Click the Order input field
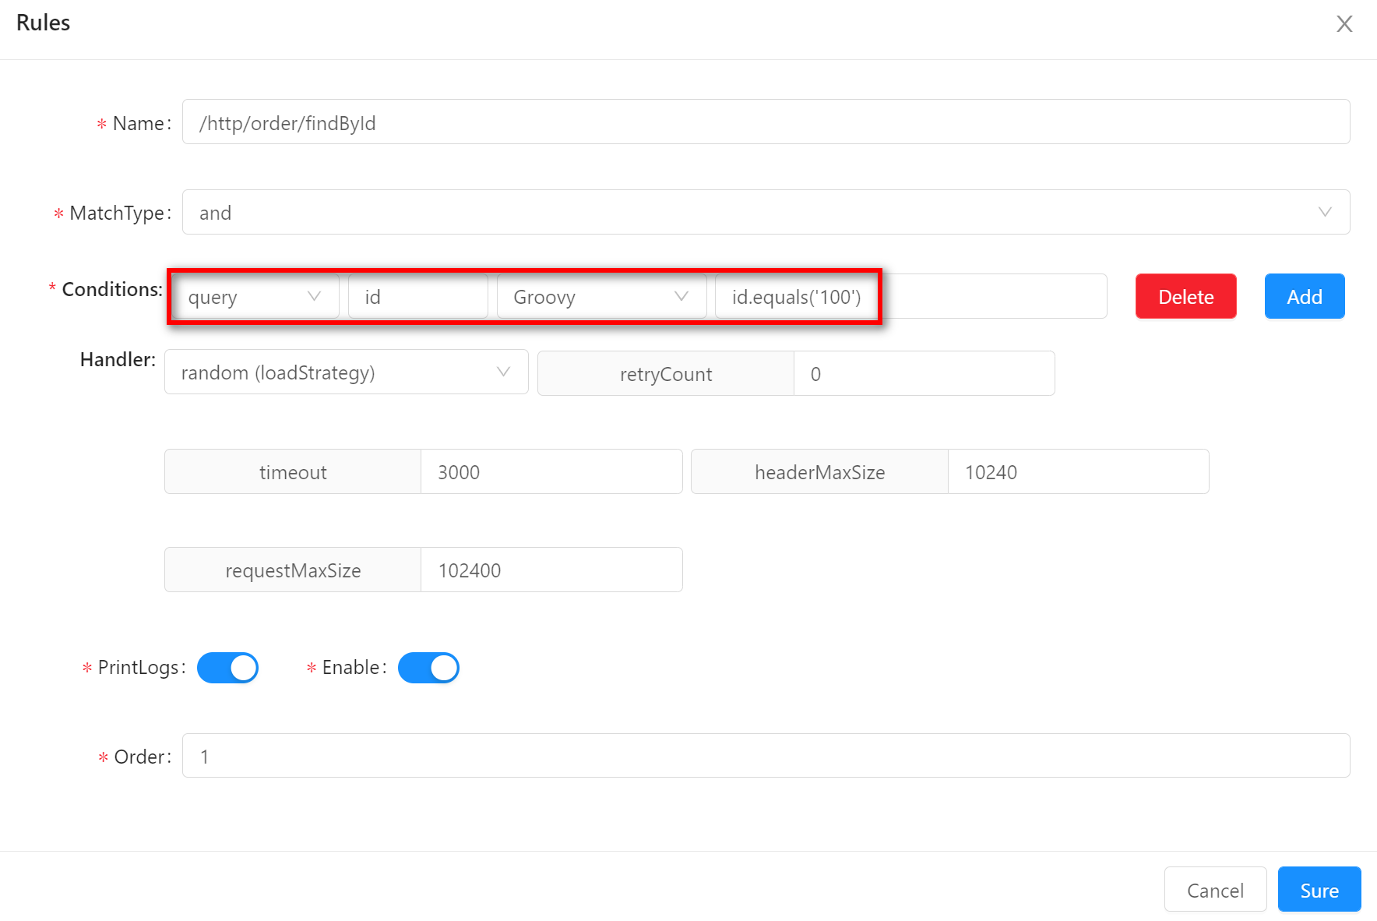Screen dimensions: 1377x921 coord(765,756)
